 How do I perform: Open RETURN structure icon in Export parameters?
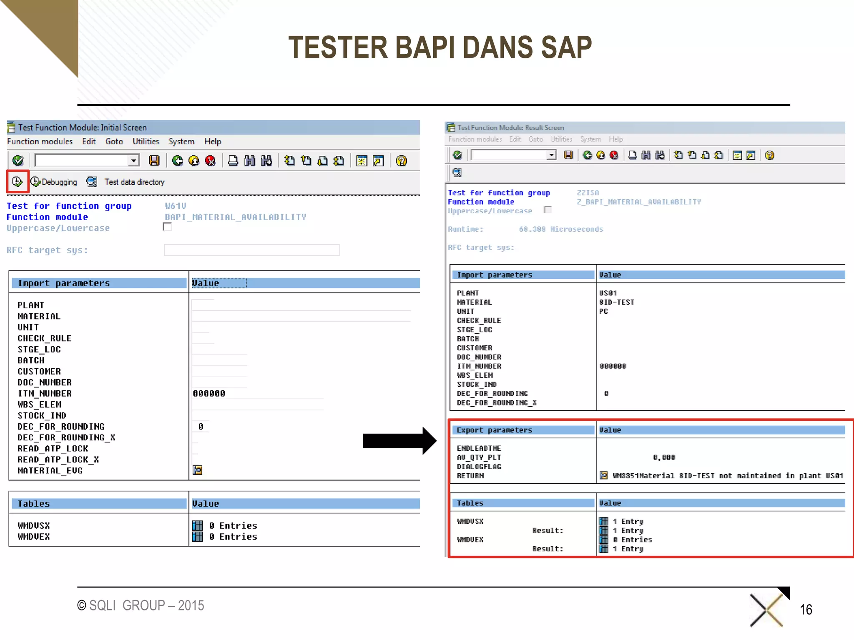pyautogui.click(x=603, y=475)
